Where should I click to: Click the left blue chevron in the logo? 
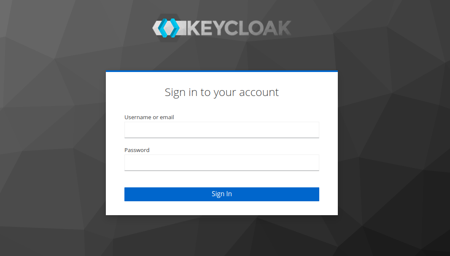pos(163,28)
